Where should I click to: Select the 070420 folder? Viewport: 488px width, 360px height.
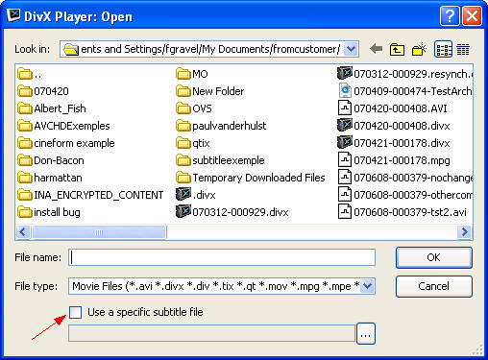tap(43, 91)
